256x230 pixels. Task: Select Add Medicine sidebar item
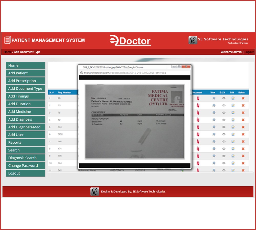[x=25, y=112]
